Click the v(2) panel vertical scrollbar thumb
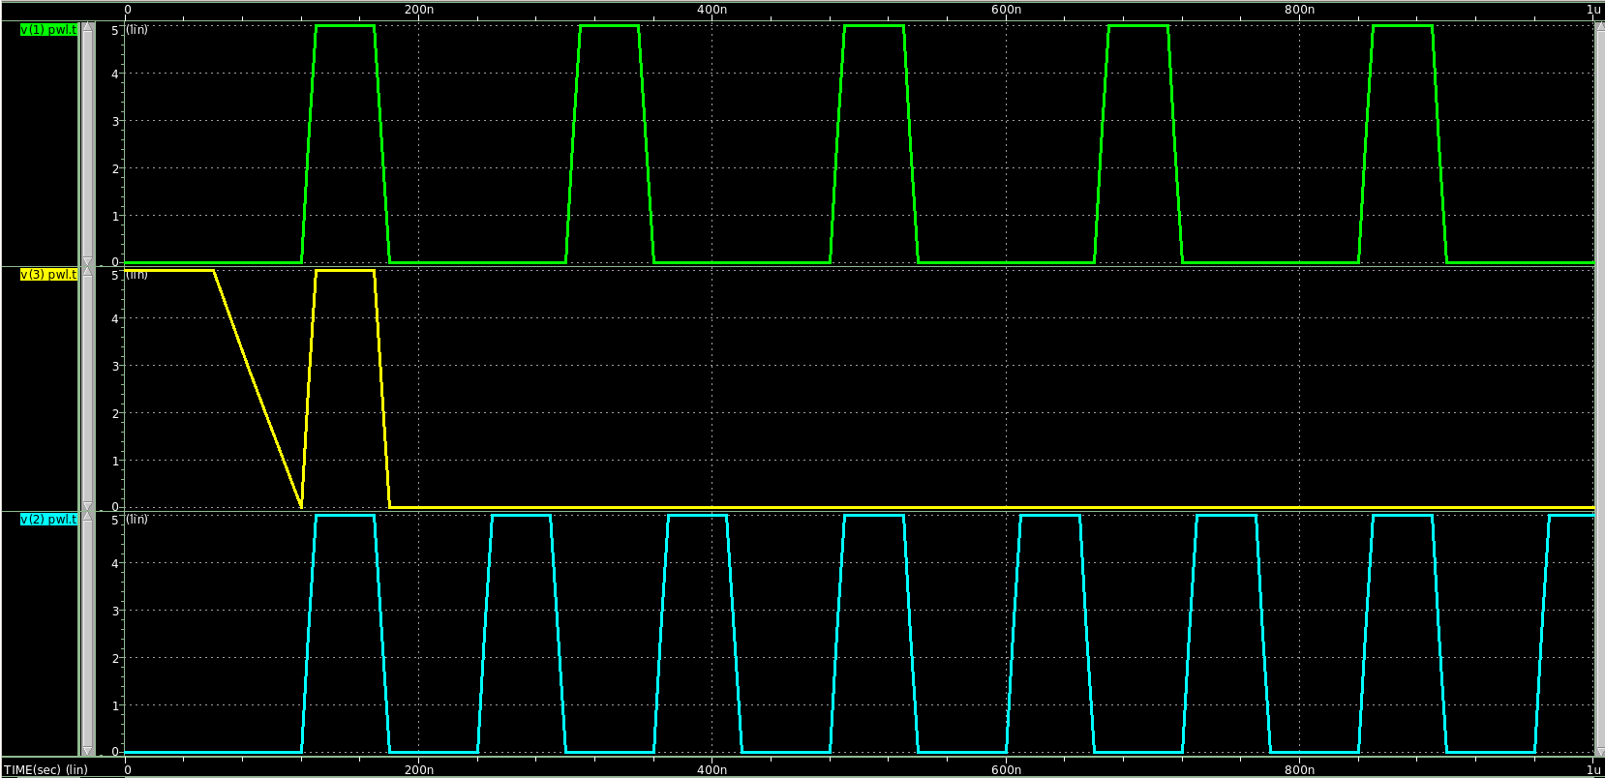This screenshot has width=1605, height=778. pos(88,635)
